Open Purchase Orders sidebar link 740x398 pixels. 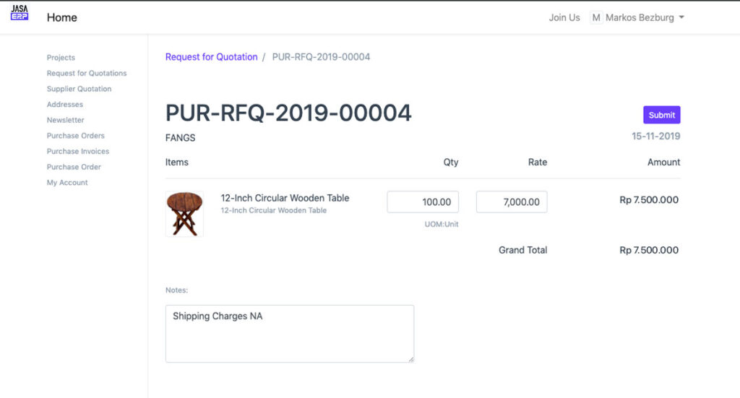point(76,136)
